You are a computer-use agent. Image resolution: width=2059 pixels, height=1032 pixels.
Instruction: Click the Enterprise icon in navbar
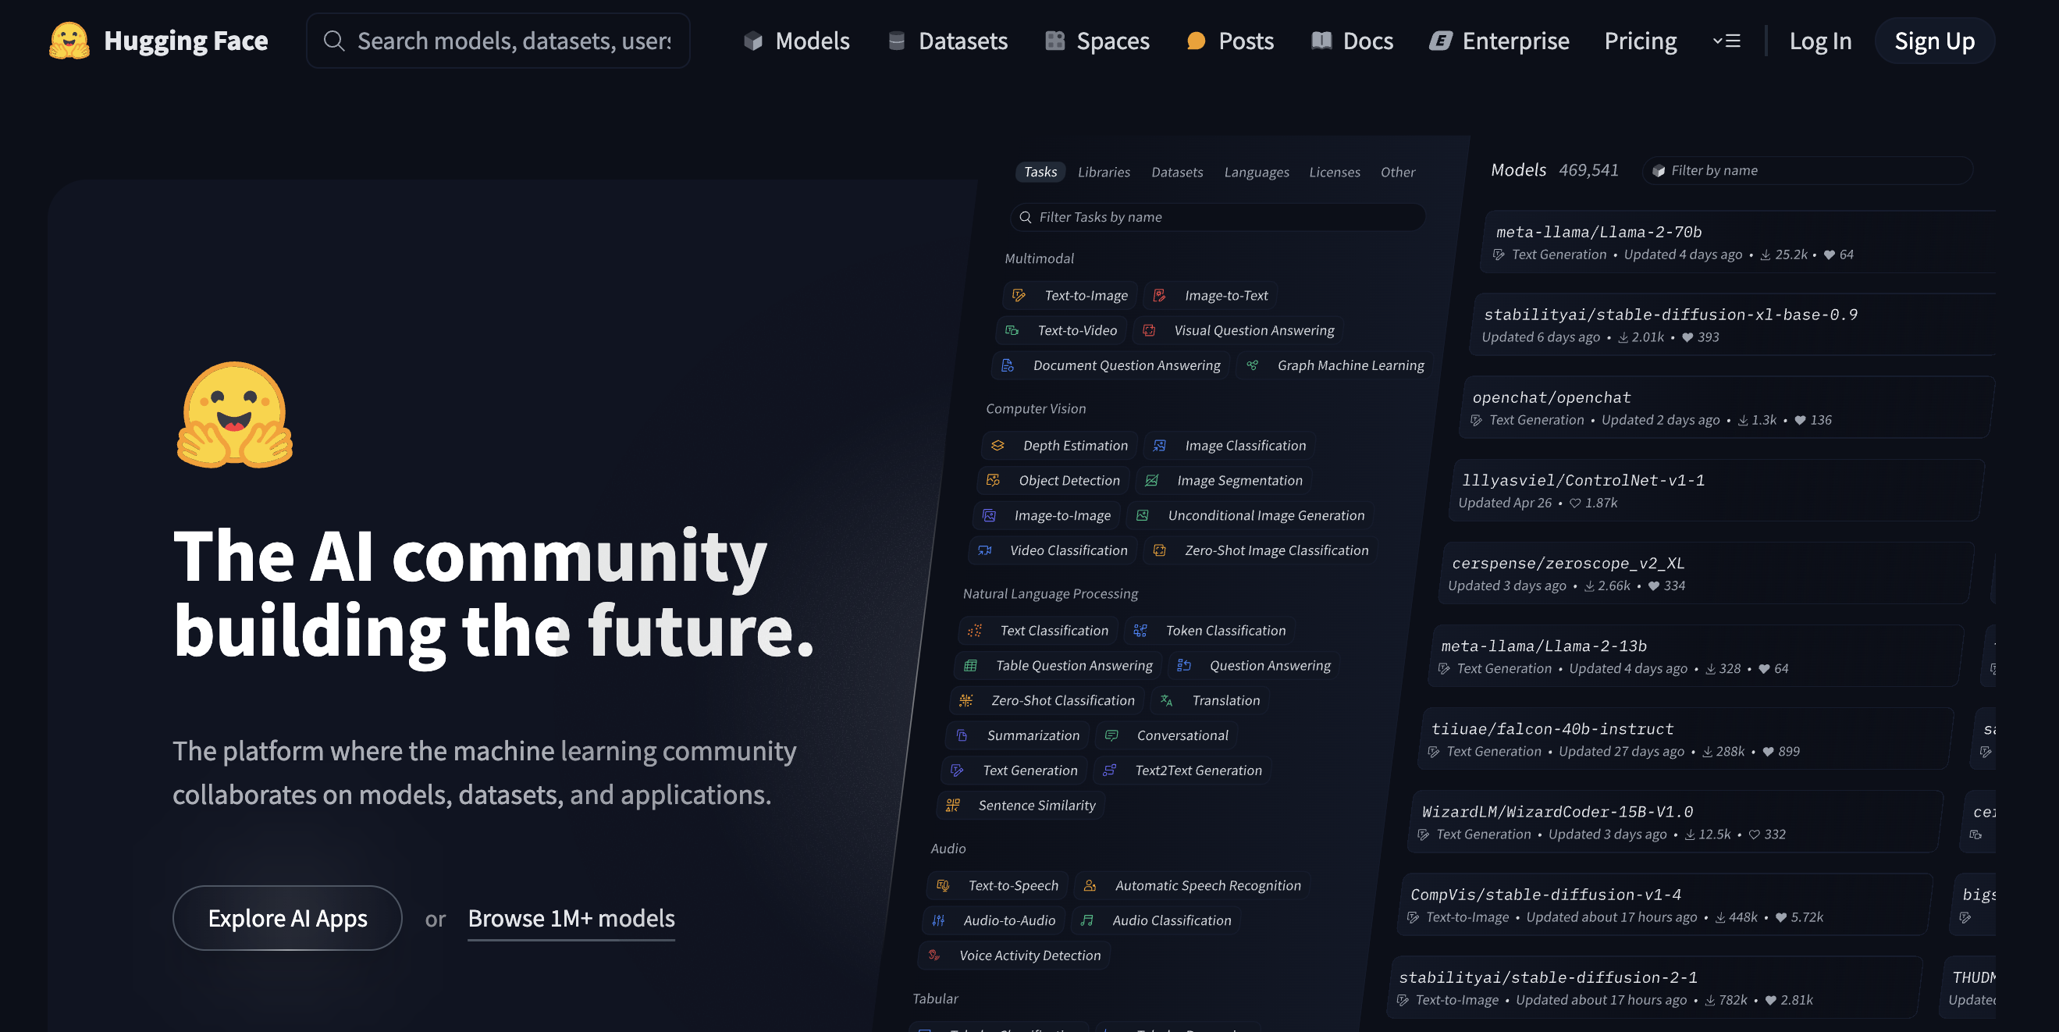click(1439, 41)
